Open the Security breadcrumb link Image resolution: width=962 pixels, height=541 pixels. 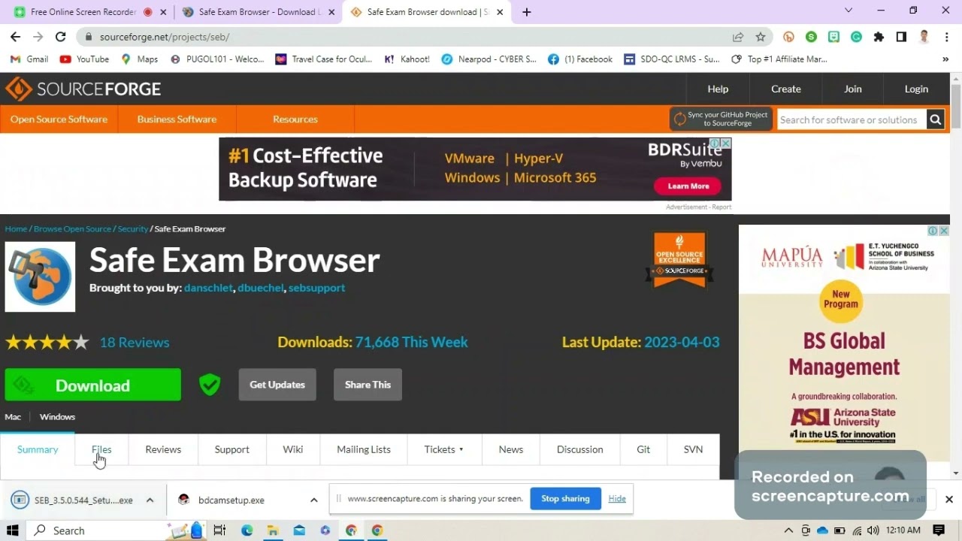(x=132, y=228)
